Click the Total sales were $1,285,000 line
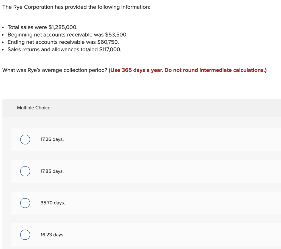The image size is (281, 249). tap(43, 27)
